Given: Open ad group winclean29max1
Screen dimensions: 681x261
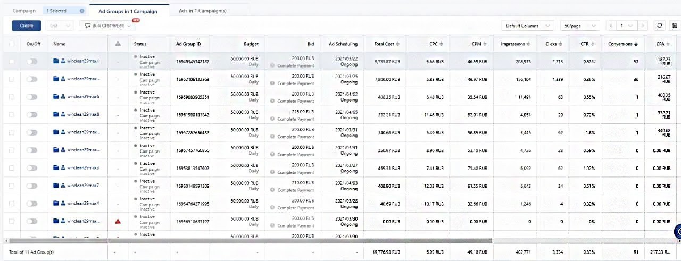Looking at the screenshot, I should click(x=83, y=61).
